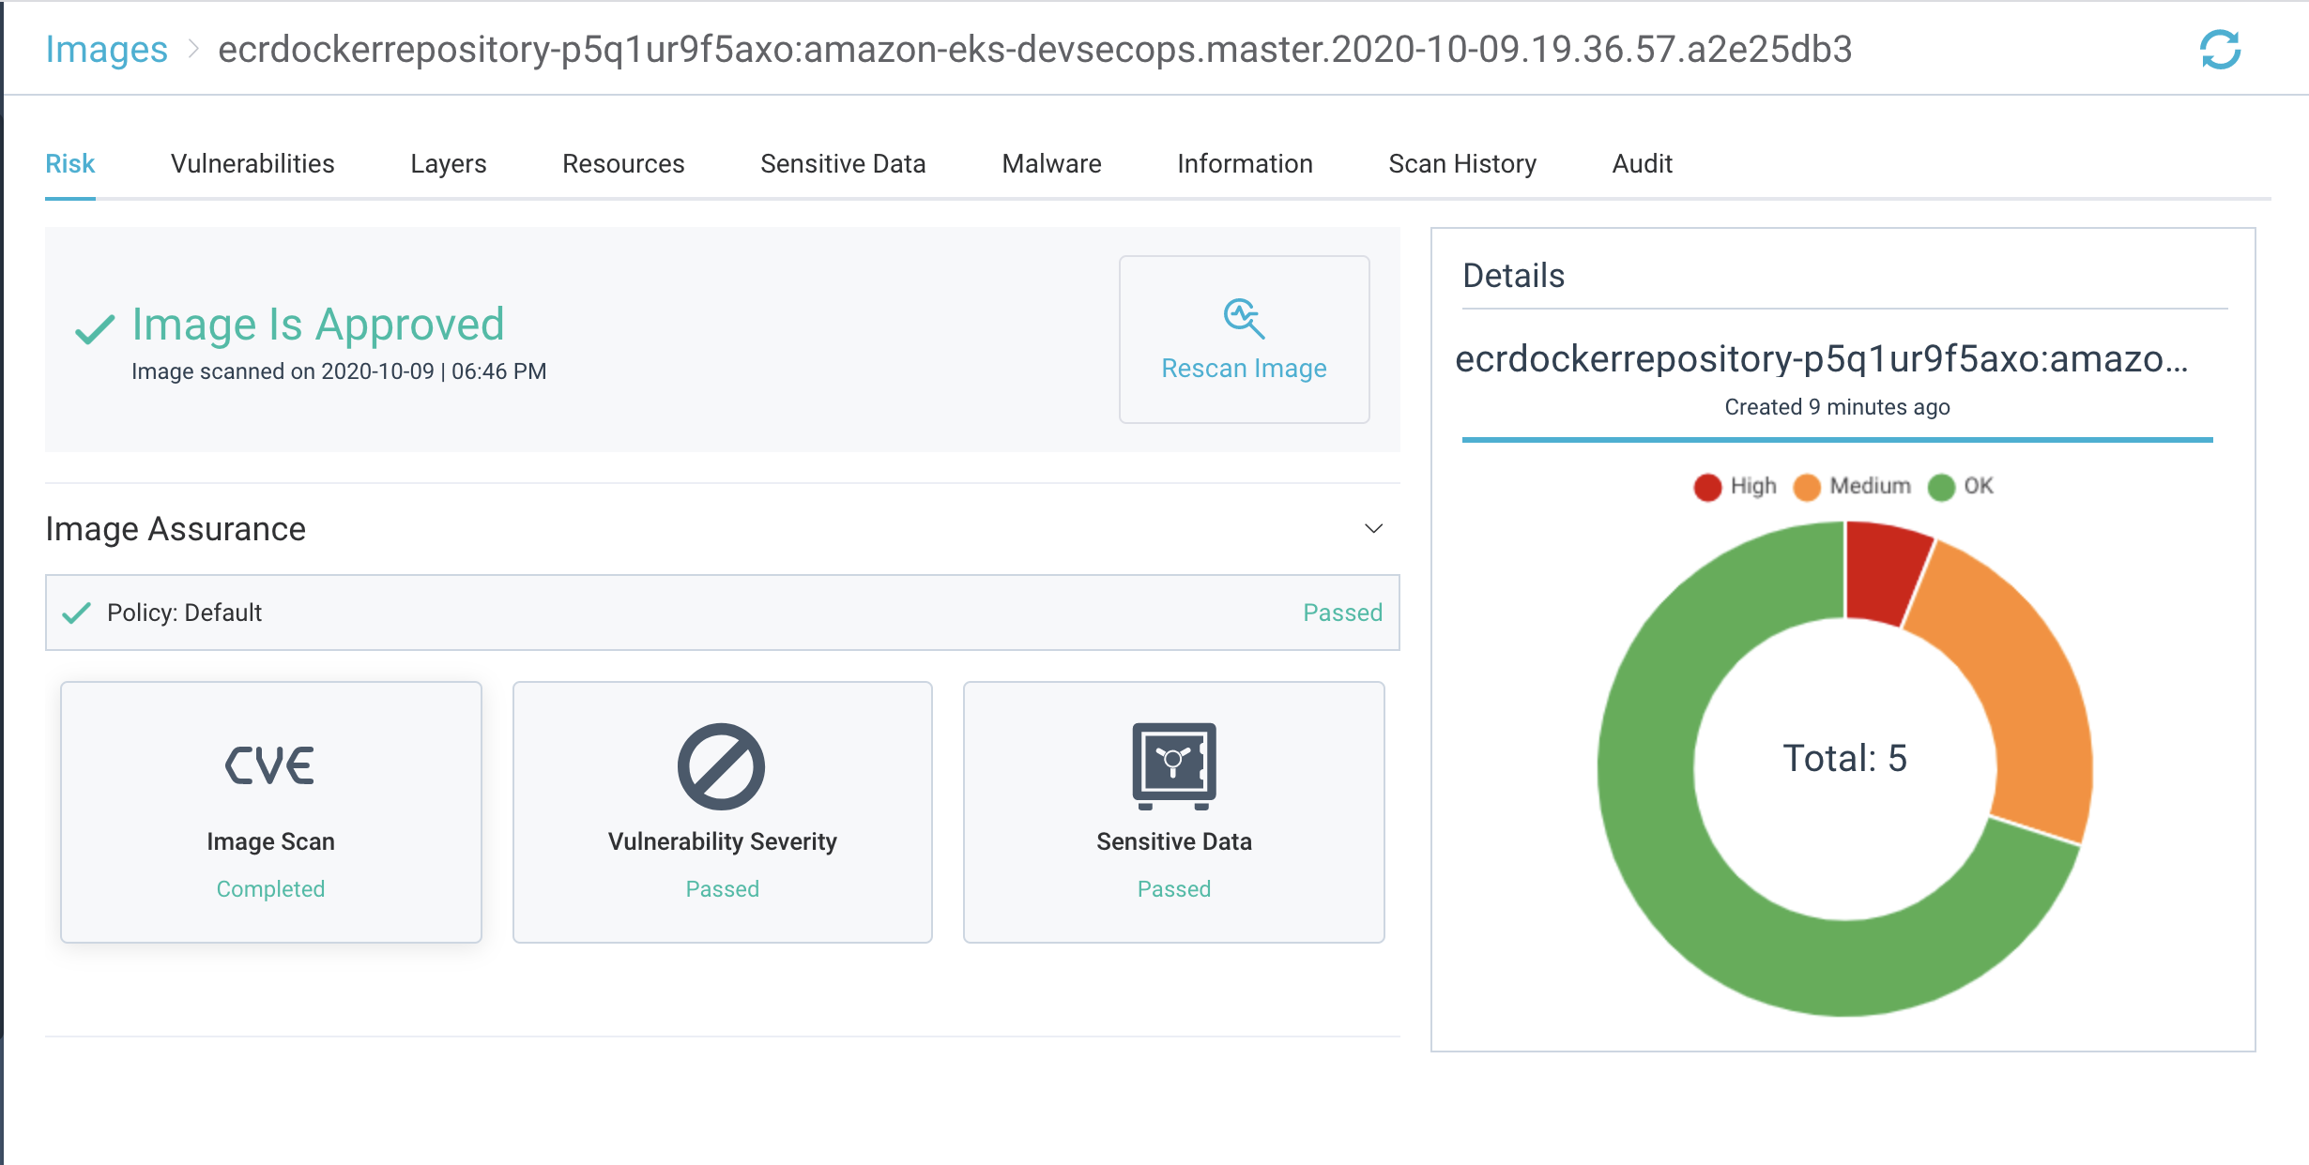Click the Details panel heading
Image resolution: width=2309 pixels, height=1165 pixels.
(1513, 276)
